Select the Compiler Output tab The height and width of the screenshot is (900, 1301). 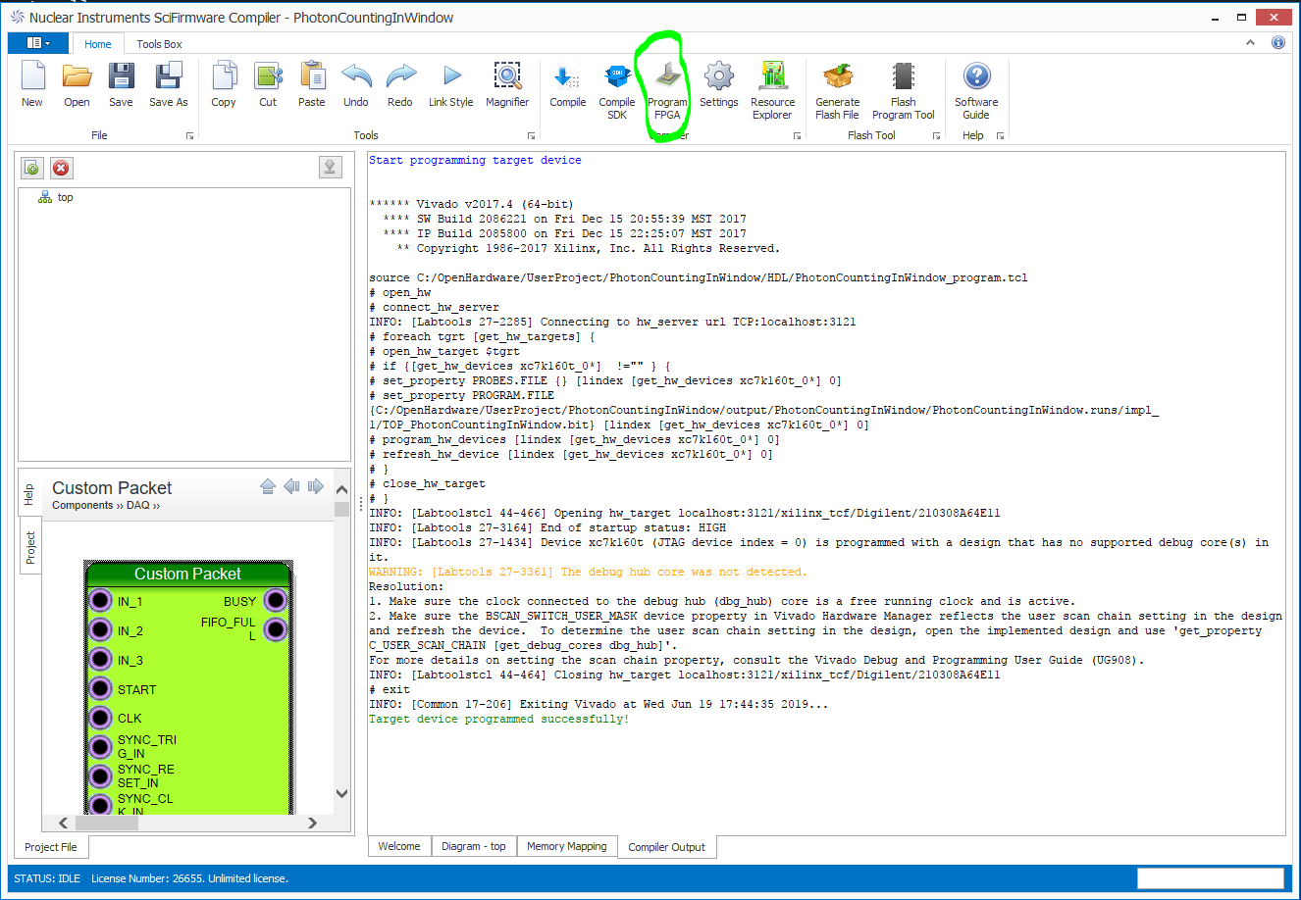pyautogui.click(x=667, y=847)
